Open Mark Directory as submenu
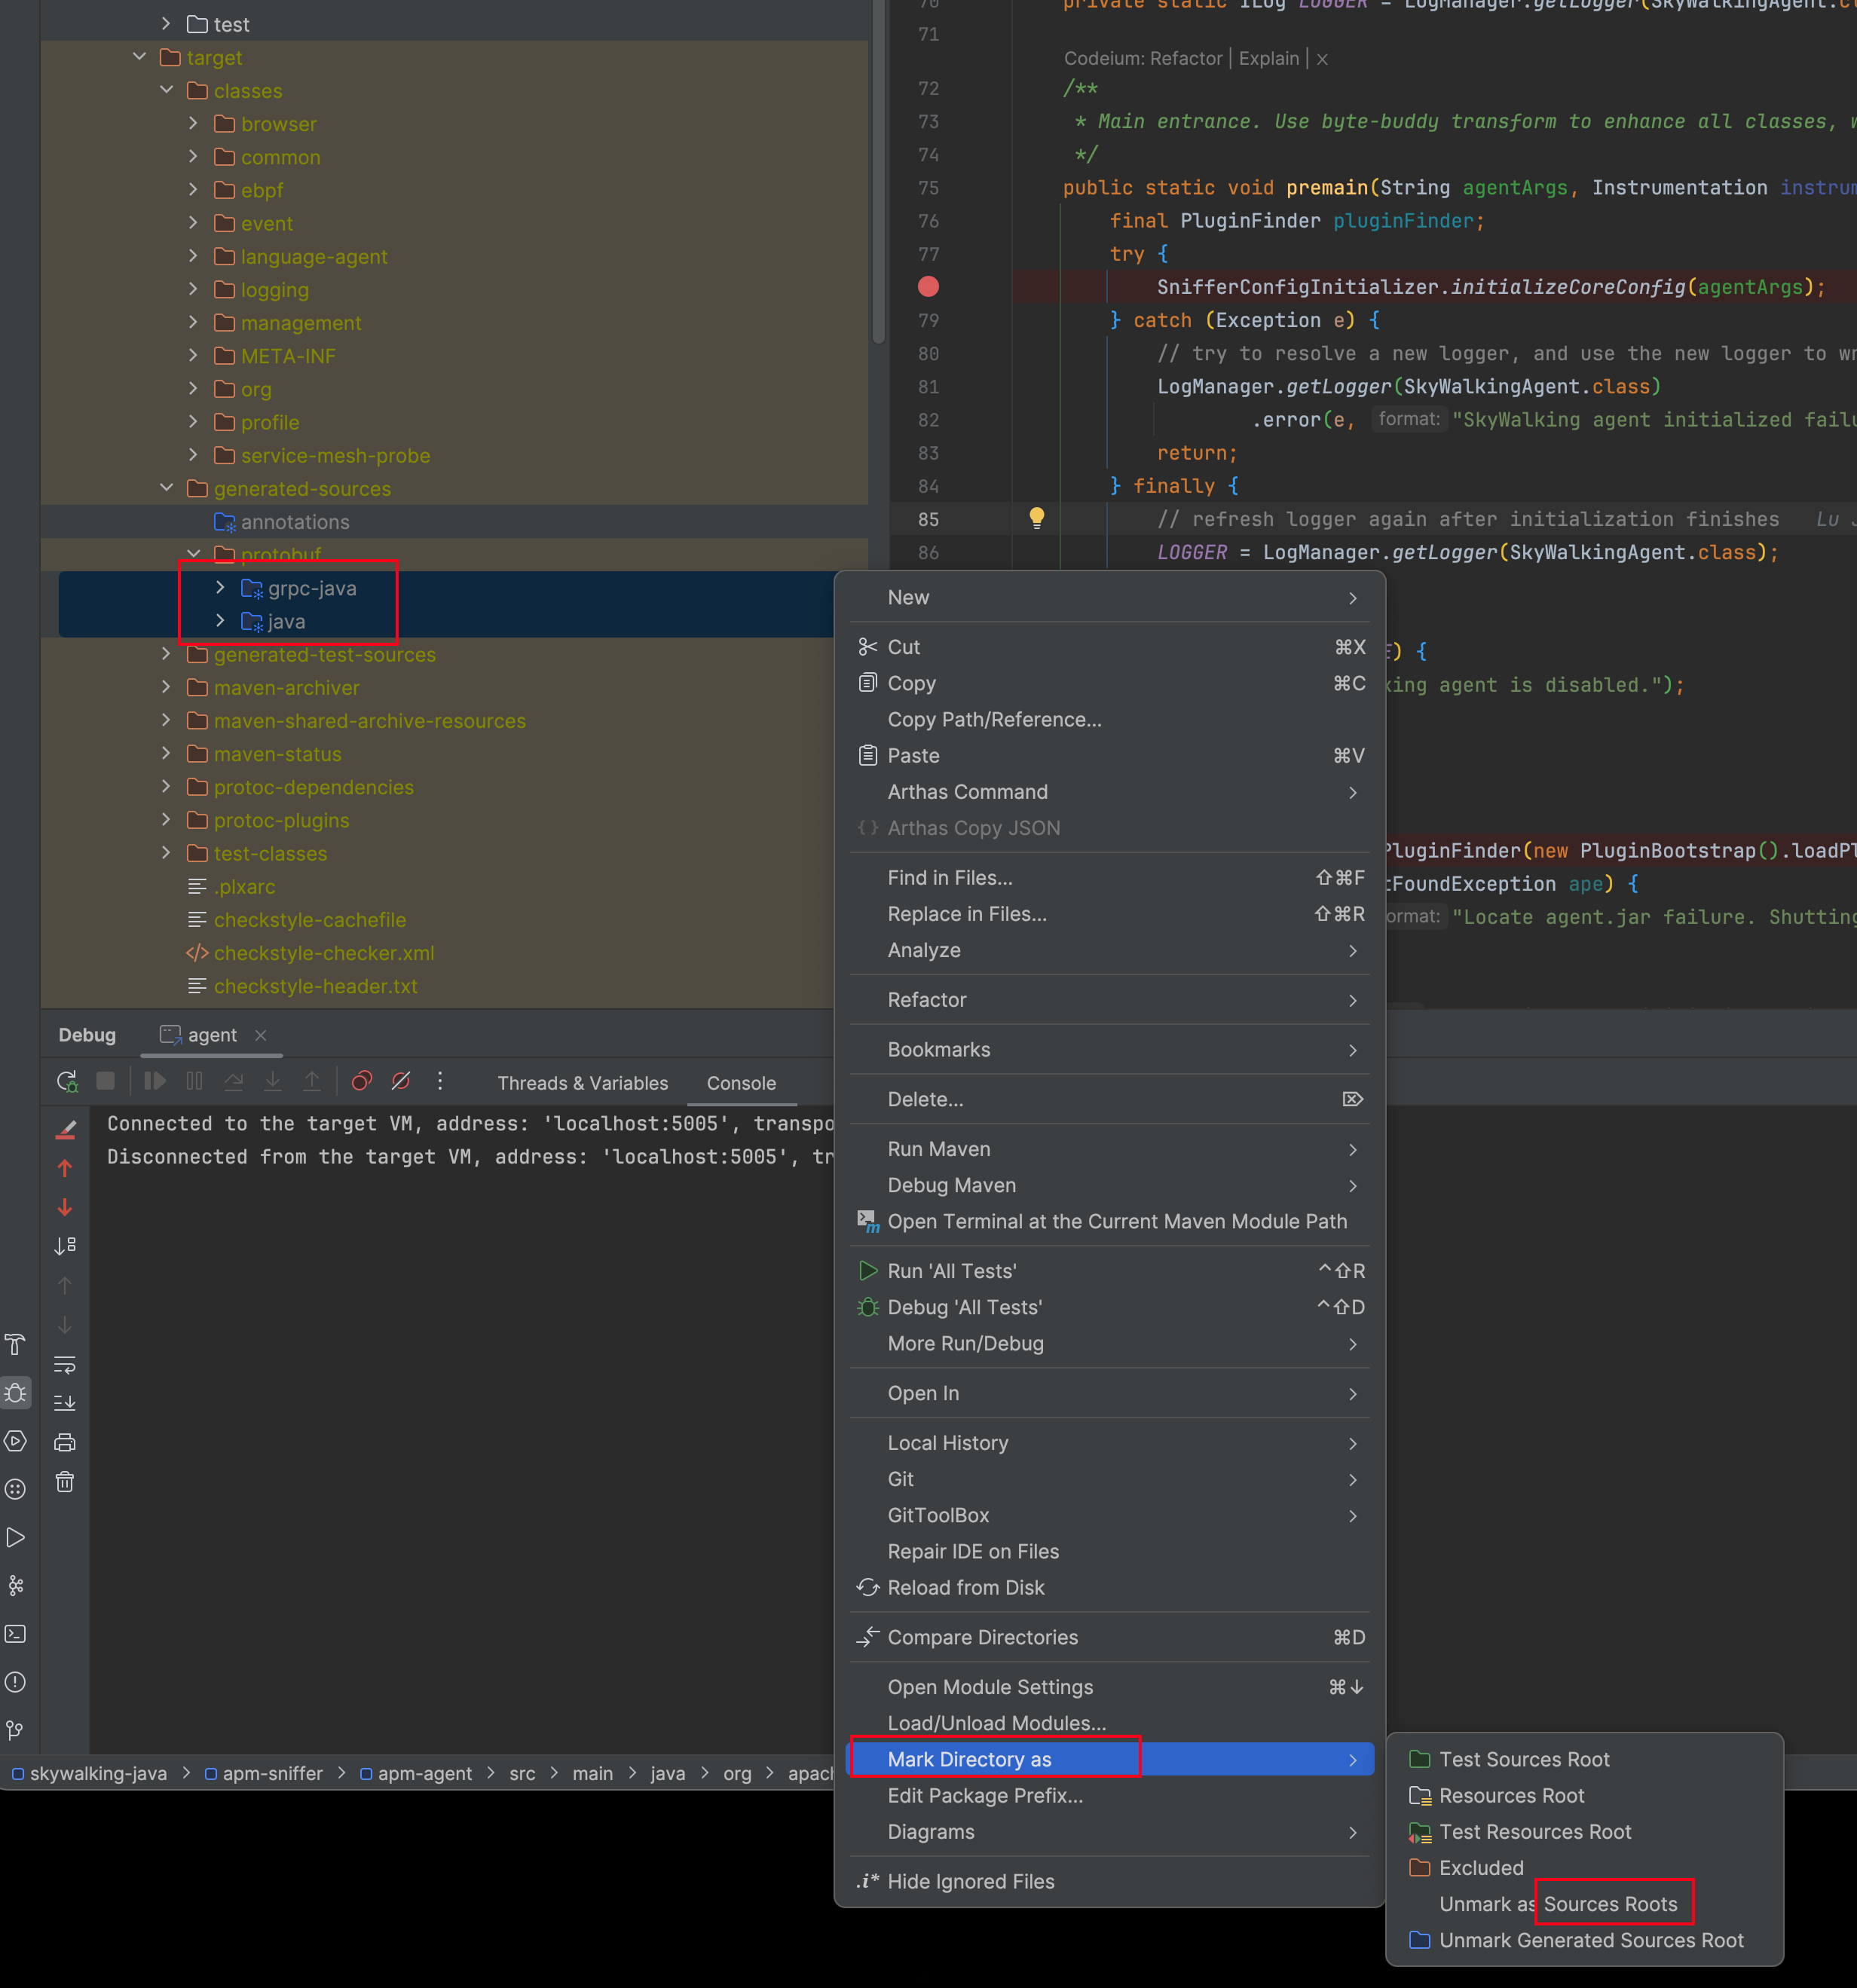Screen dimensions: 1857x1988 tap(1110, 1759)
